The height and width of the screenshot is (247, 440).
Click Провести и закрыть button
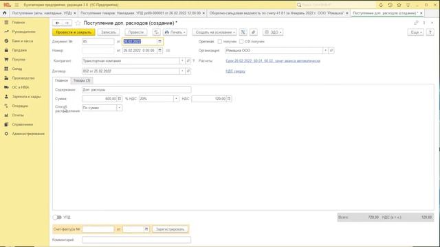(74, 32)
